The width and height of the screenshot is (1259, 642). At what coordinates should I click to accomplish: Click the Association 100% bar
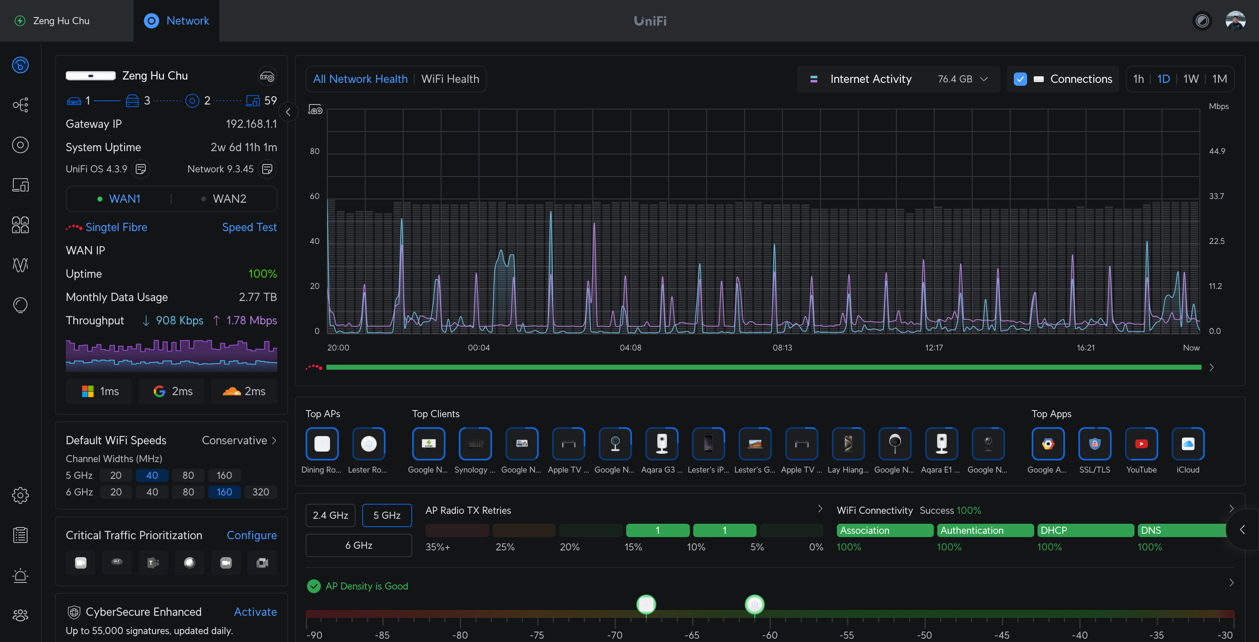click(885, 530)
